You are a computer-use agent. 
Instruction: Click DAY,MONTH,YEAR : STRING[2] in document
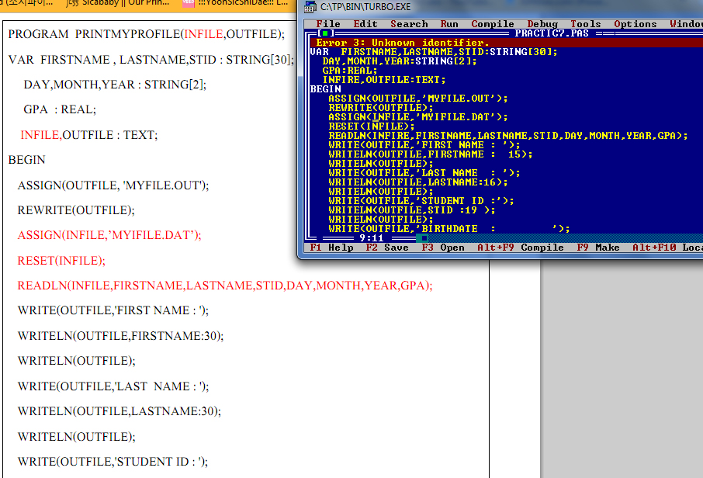coord(115,85)
